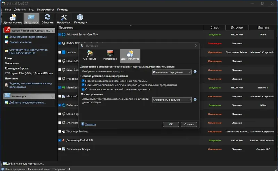The width and height of the screenshot is (278, 171).
Task: Open the Инструменты menu
Action: [45, 10]
